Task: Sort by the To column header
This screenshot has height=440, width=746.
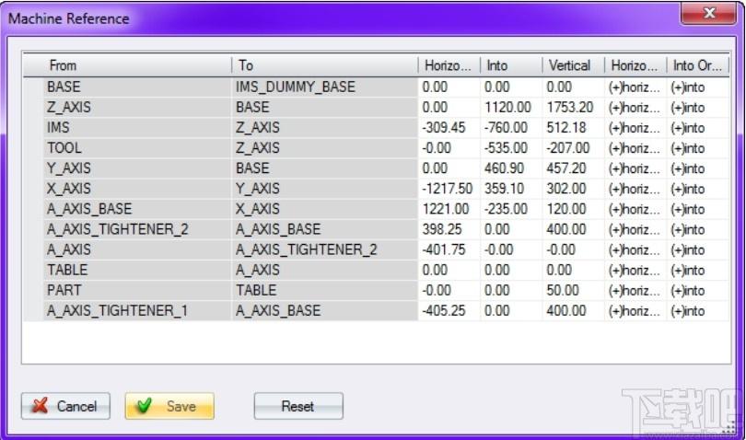Action: point(325,65)
